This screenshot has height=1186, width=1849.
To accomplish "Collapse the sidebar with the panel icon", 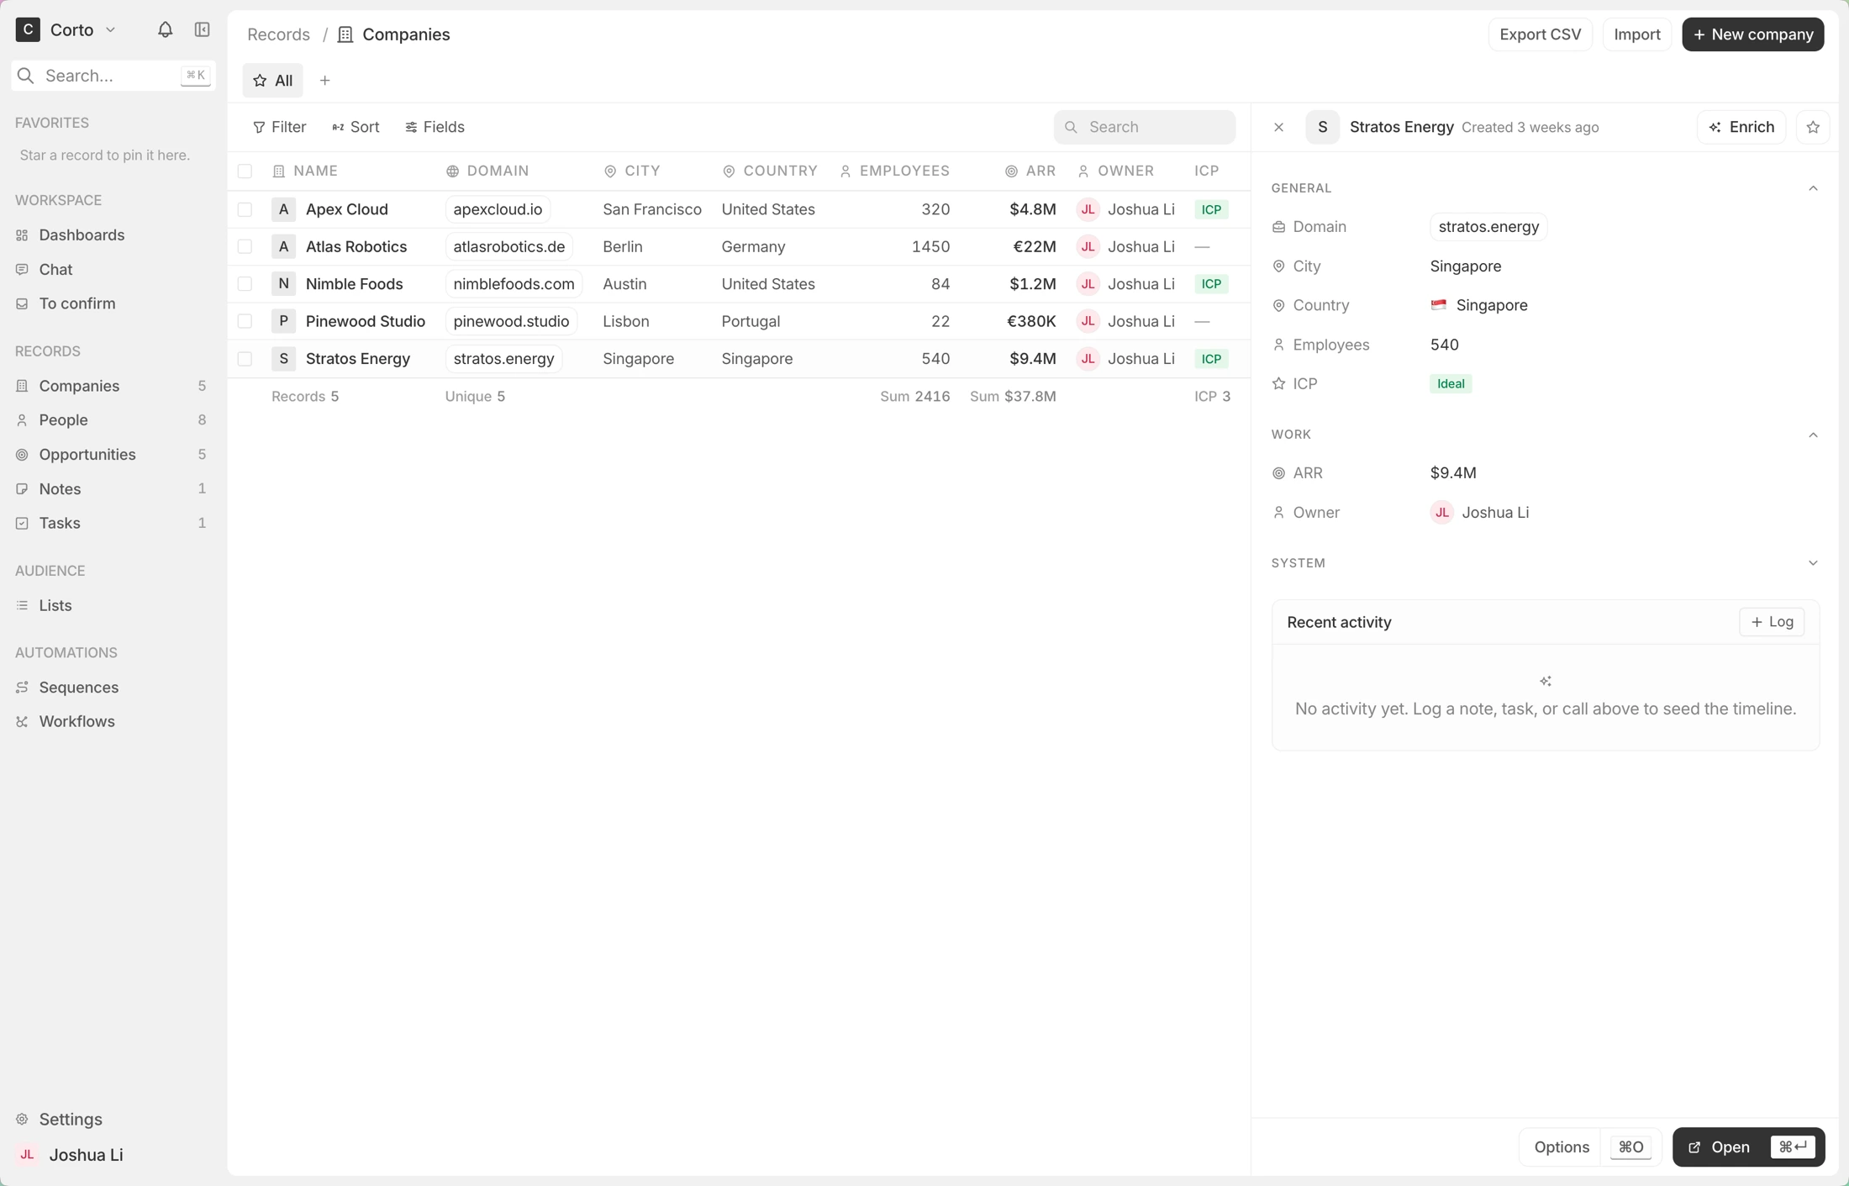I will click(x=203, y=30).
